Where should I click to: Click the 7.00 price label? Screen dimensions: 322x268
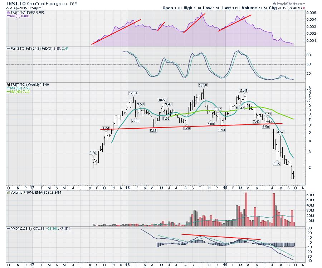210,124
